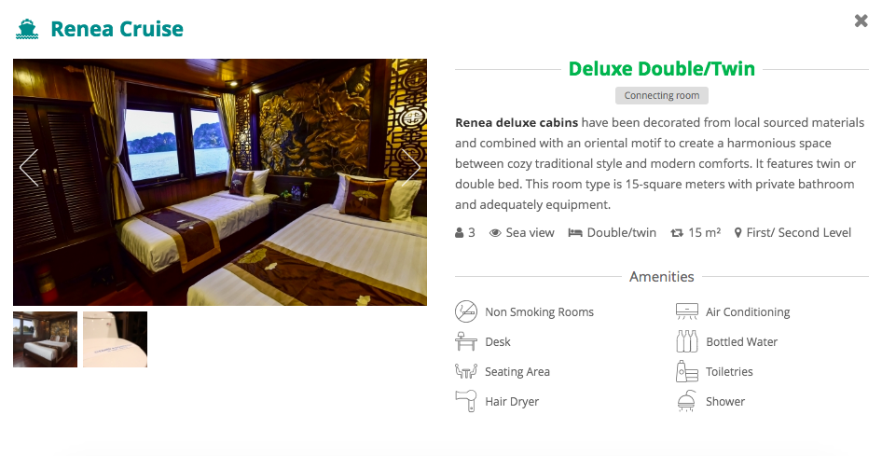Select the first bedroom thumbnail

[x=45, y=339]
